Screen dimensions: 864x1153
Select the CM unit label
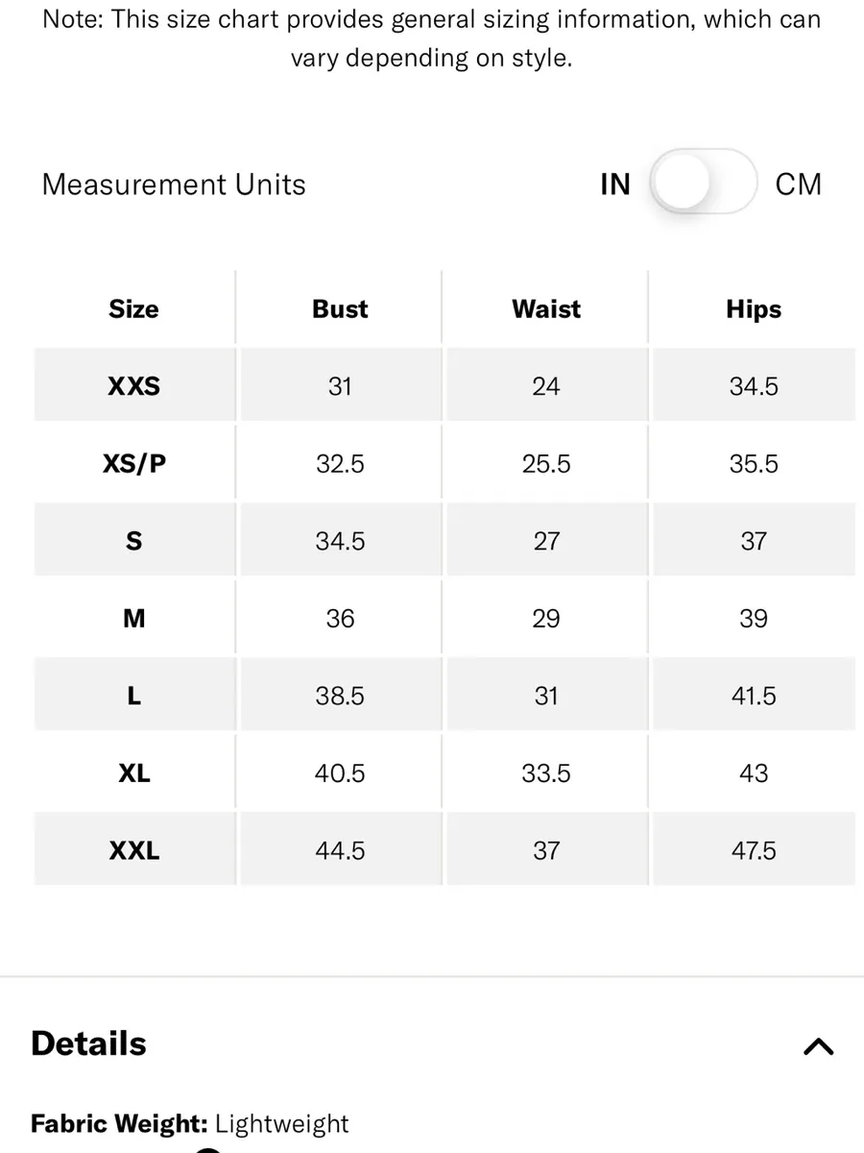799,184
